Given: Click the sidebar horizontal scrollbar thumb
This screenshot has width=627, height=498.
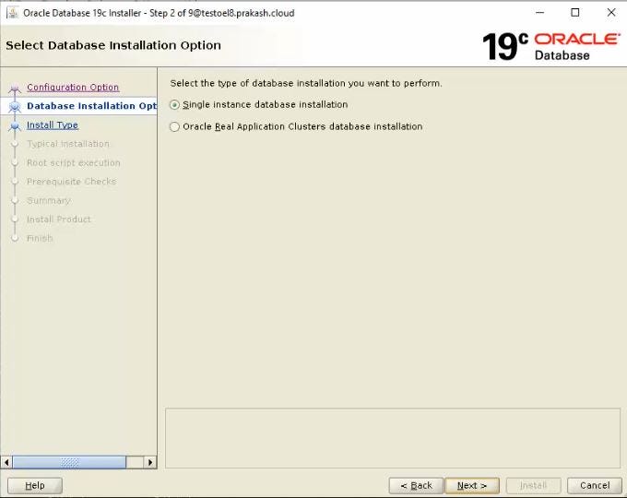Looking at the screenshot, I should click(x=69, y=462).
